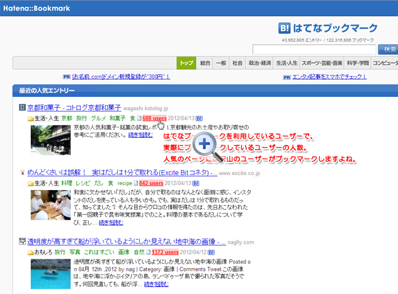Click B! bookmark icon after 2012/04/13 in 688 users row
This screenshot has width=398, height=294.
coord(199,118)
